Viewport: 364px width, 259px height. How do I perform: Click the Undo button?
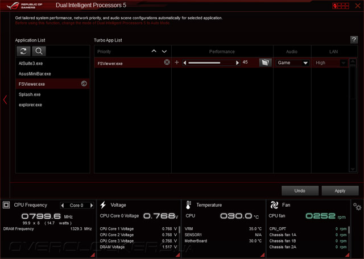point(300,191)
